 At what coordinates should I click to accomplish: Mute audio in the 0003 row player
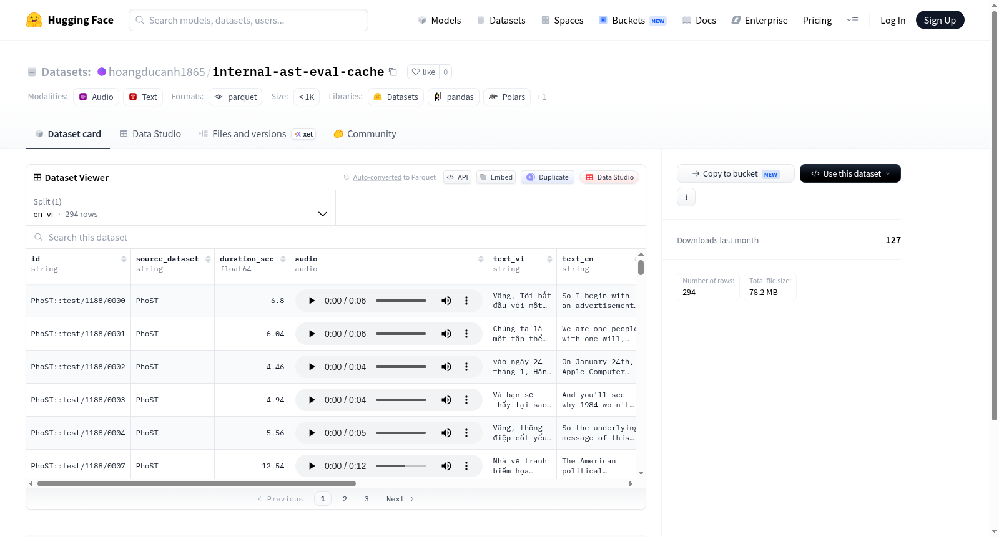(x=446, y=400)
